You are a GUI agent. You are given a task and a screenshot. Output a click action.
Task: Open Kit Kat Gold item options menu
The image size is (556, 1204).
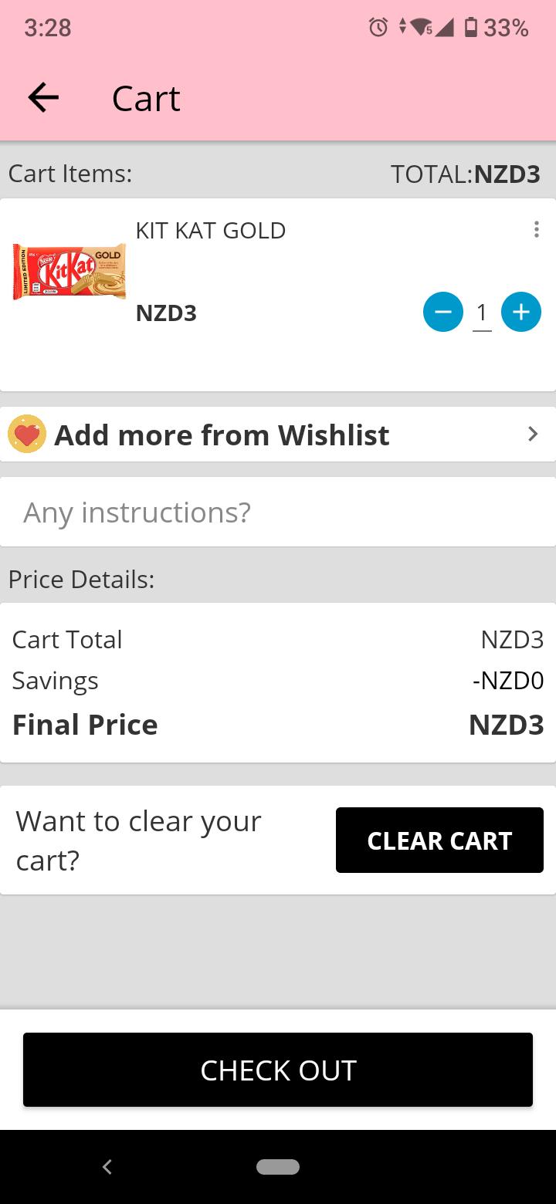tap(536, 230)
